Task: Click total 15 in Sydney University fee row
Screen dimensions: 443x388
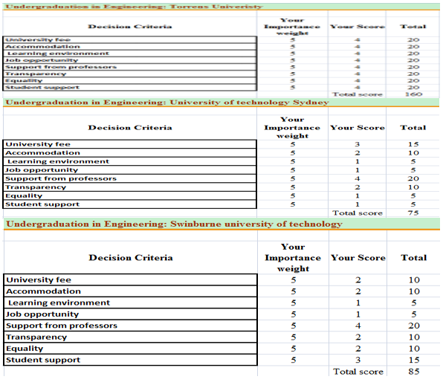Action: [413, 144]
